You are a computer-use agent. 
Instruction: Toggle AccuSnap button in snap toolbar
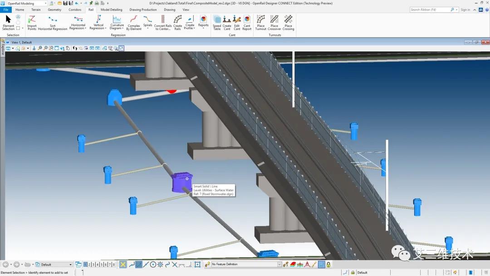122,265
